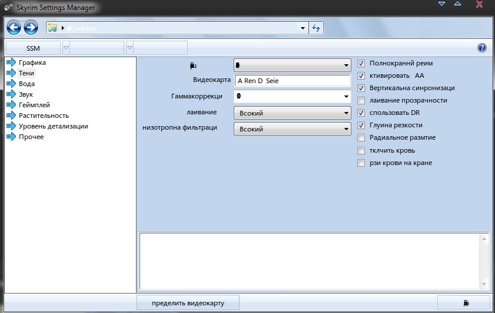Viewport: 495px width, 313px height.
Task: Toggle the спользовать DR checkbox
Action: point(361,113)
